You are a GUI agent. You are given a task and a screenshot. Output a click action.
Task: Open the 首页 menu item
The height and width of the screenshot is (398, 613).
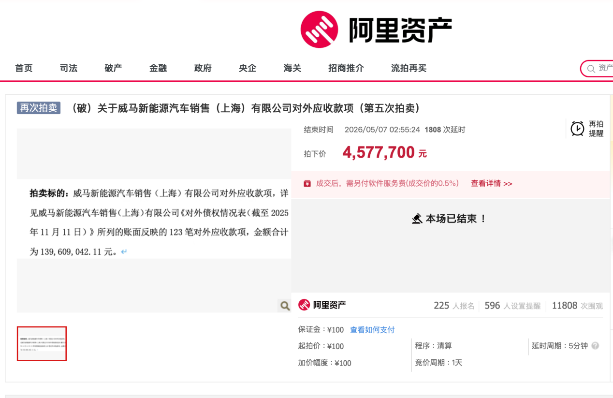[x=24, y=68]
